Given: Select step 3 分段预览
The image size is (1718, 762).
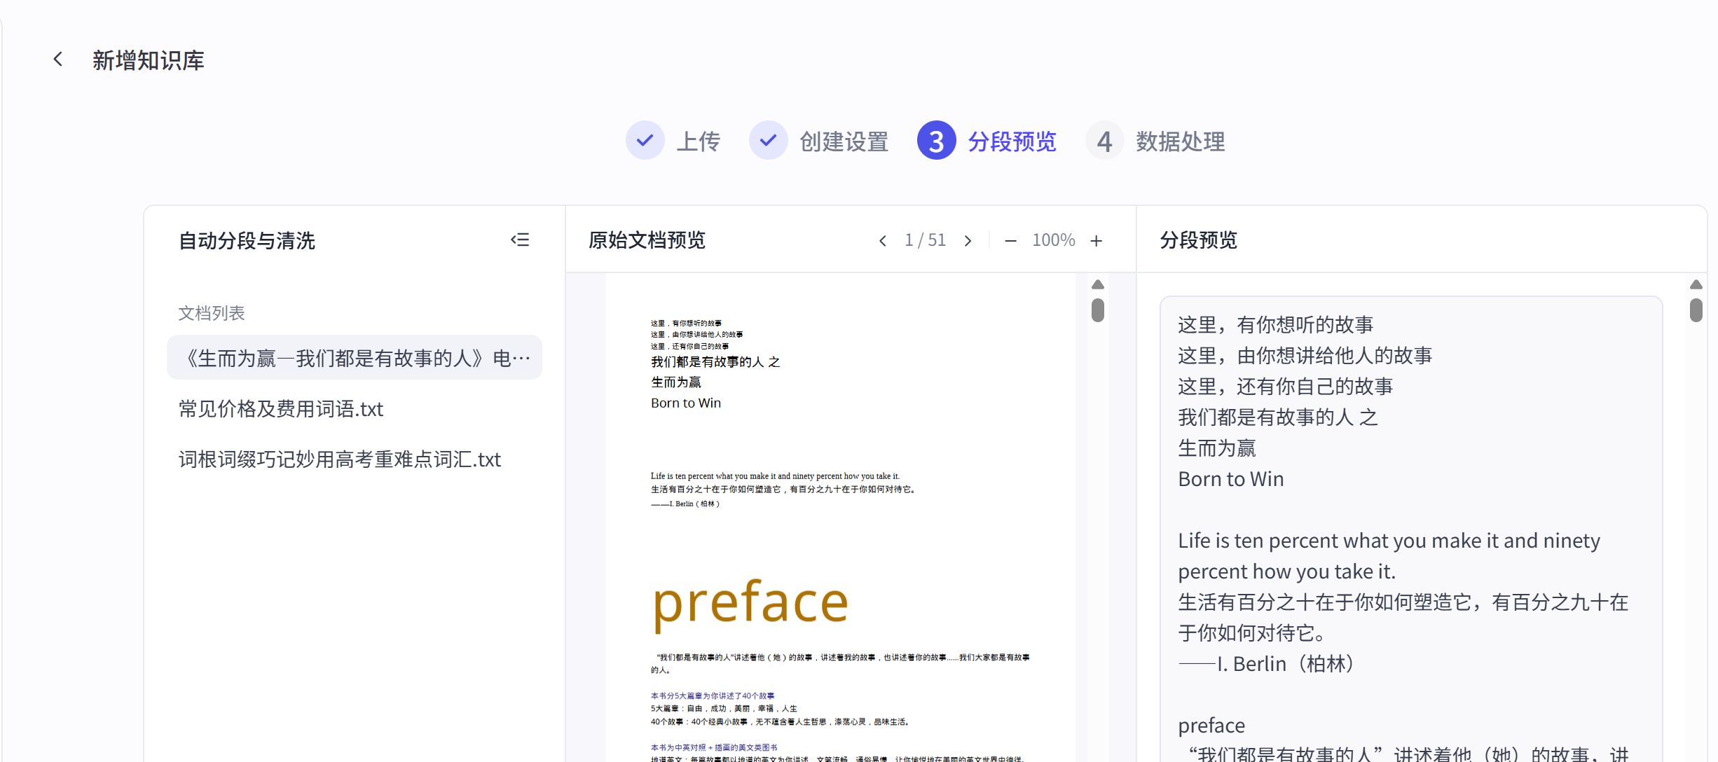Looking at the screenshot, I should click(936, 141).
